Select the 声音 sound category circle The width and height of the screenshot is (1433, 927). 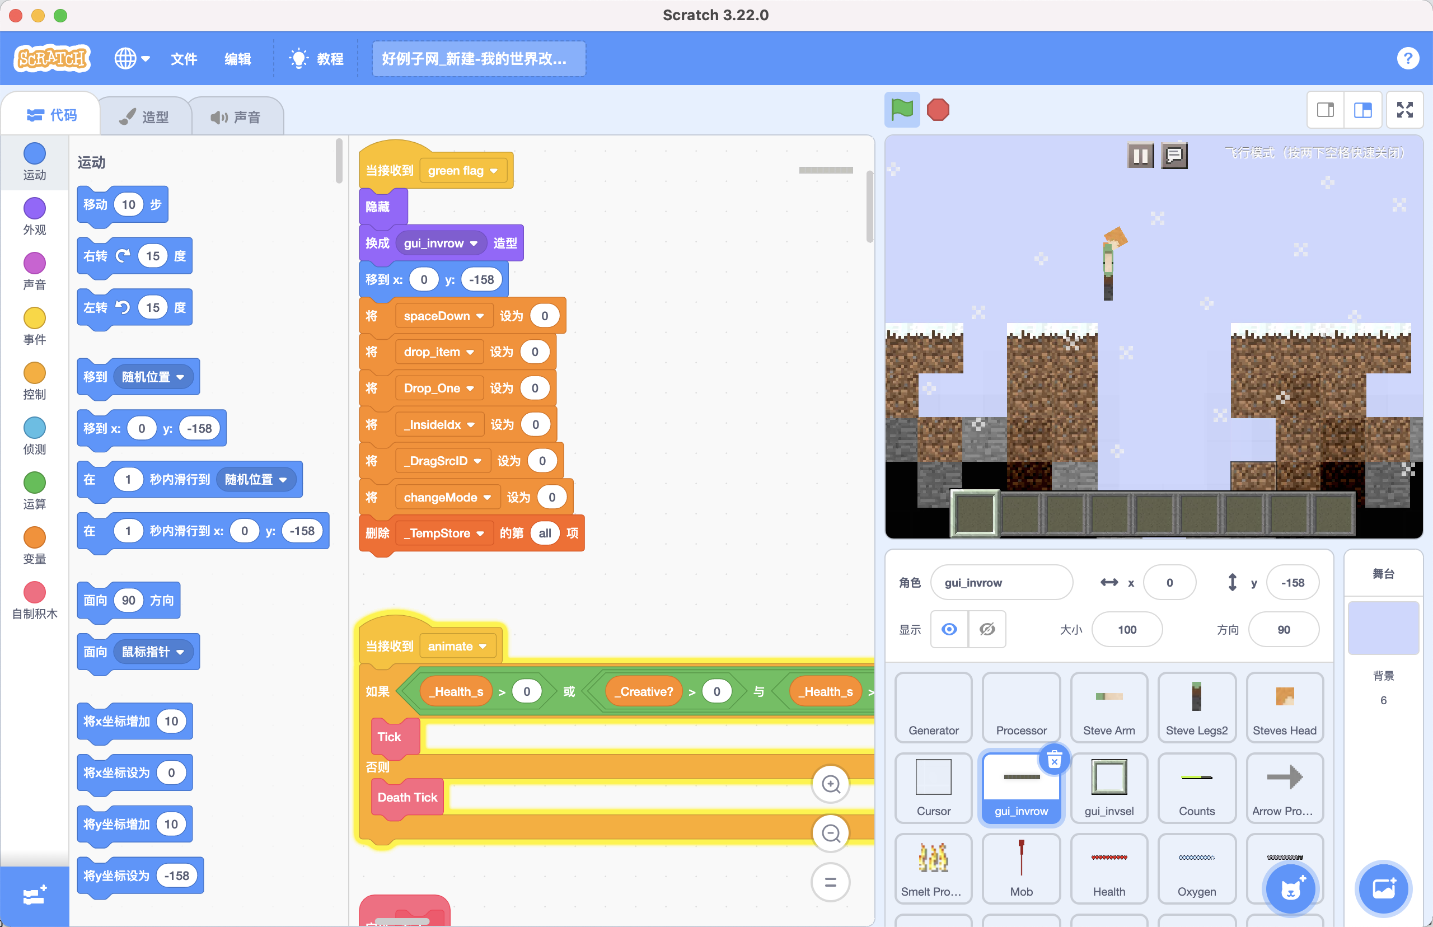pyautogui.click(x=34, y=263)
